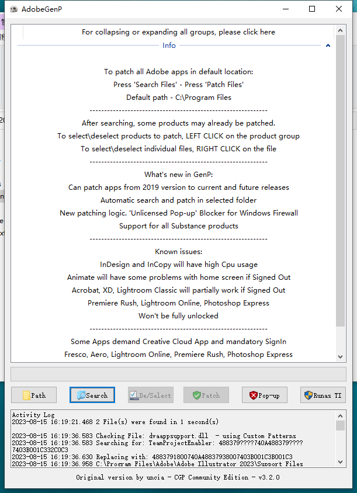Viewport: 357px width, 493px height.
Task: Click the Runas TI button
Action: pyautogui.click(x=323, y=395)
